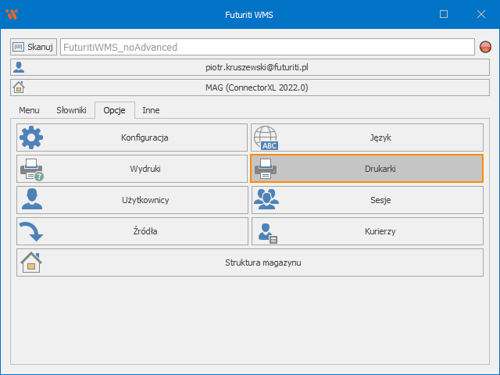Image resolution: width=500 pixels, height=375 pixels.
Task: Click the gear icon next to Konfiguracja
Action: 31,137
